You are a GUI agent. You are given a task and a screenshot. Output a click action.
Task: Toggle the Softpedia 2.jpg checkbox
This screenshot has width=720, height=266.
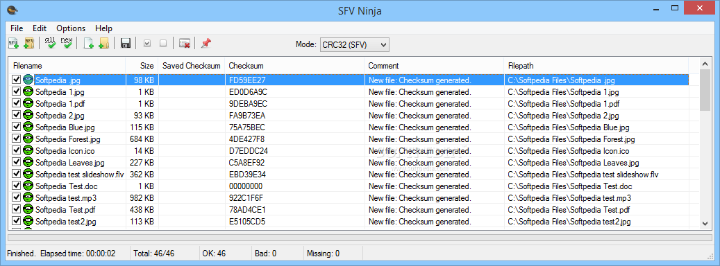point(17,115)
